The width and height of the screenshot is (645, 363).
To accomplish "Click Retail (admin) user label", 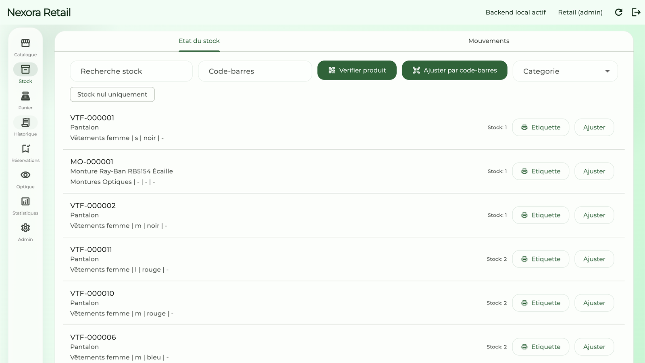I will pyautogui.click(x=580, y=12).
